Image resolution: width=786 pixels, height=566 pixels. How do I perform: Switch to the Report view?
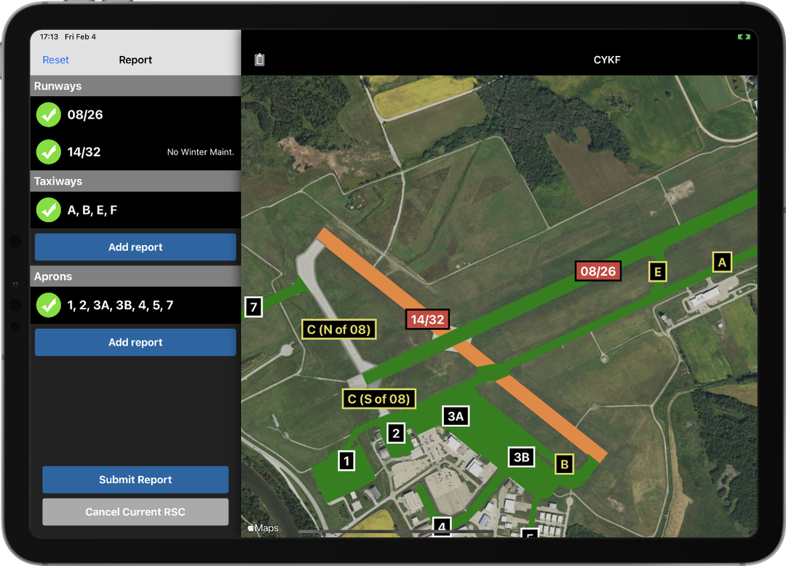point(135,60)
